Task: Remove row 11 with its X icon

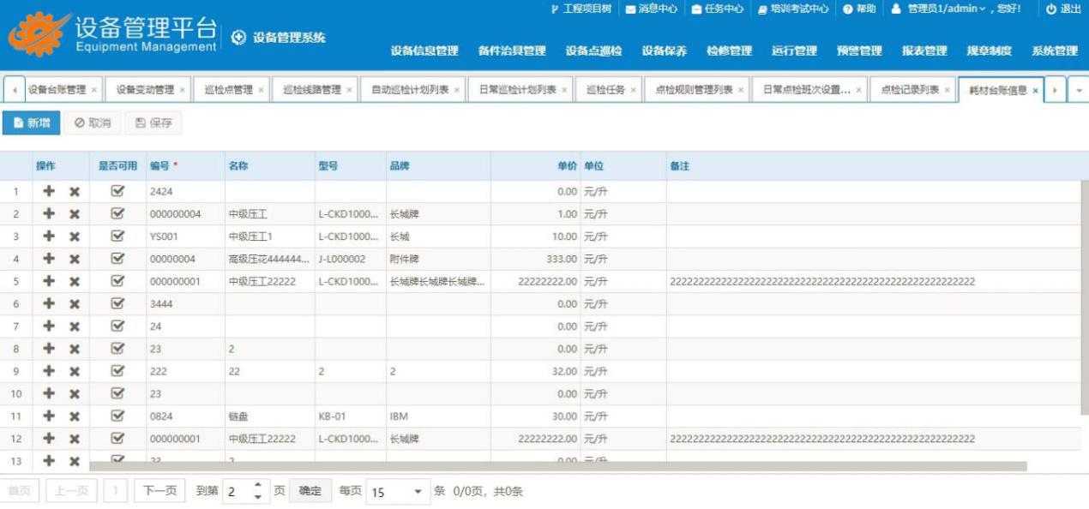Action: pos(75,416)
